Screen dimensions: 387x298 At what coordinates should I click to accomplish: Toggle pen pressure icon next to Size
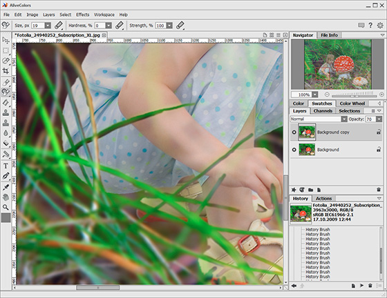click(x=59, y=26)
